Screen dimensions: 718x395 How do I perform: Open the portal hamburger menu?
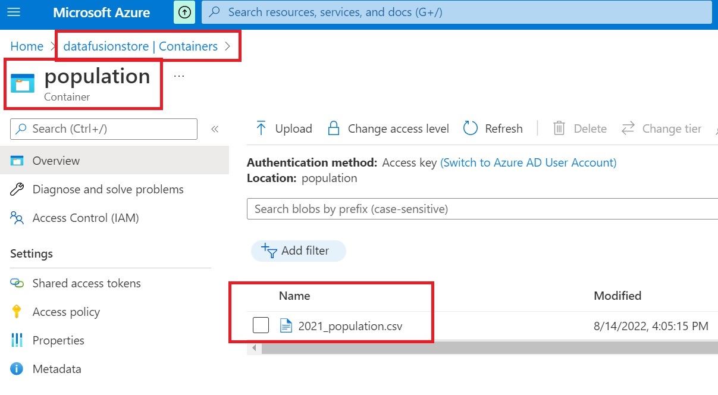click(x=14, y=12)
